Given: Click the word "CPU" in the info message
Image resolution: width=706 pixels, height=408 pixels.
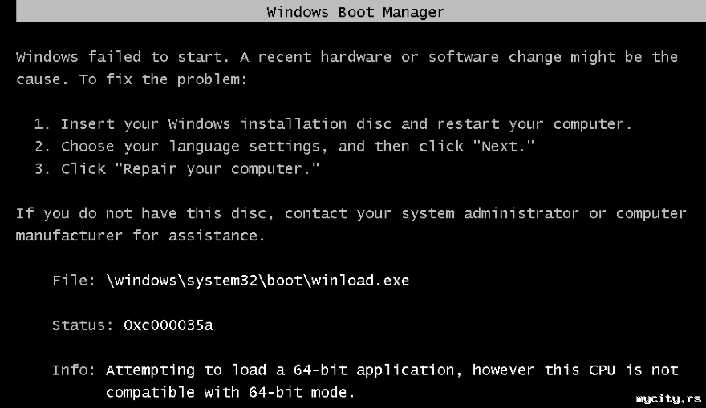Looking at the screenshot, I should click(x=602, y=370).
